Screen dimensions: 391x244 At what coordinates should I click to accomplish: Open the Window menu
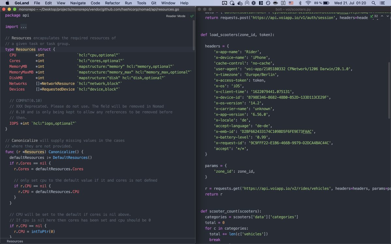click(168, 3)
